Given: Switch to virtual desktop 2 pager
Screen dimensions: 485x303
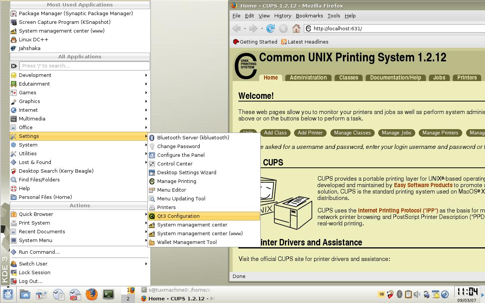Looking at the screenshot, I should (128, 298).
